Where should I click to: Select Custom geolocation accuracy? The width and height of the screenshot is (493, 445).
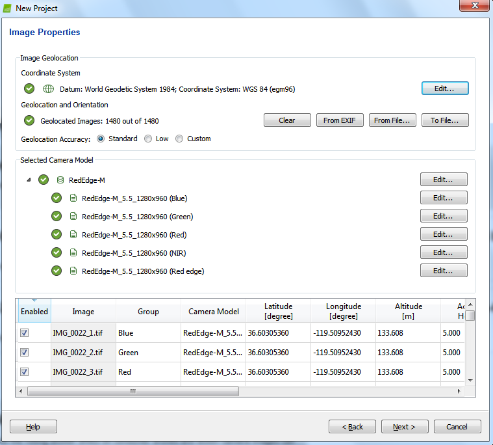[x=179, y=139]
